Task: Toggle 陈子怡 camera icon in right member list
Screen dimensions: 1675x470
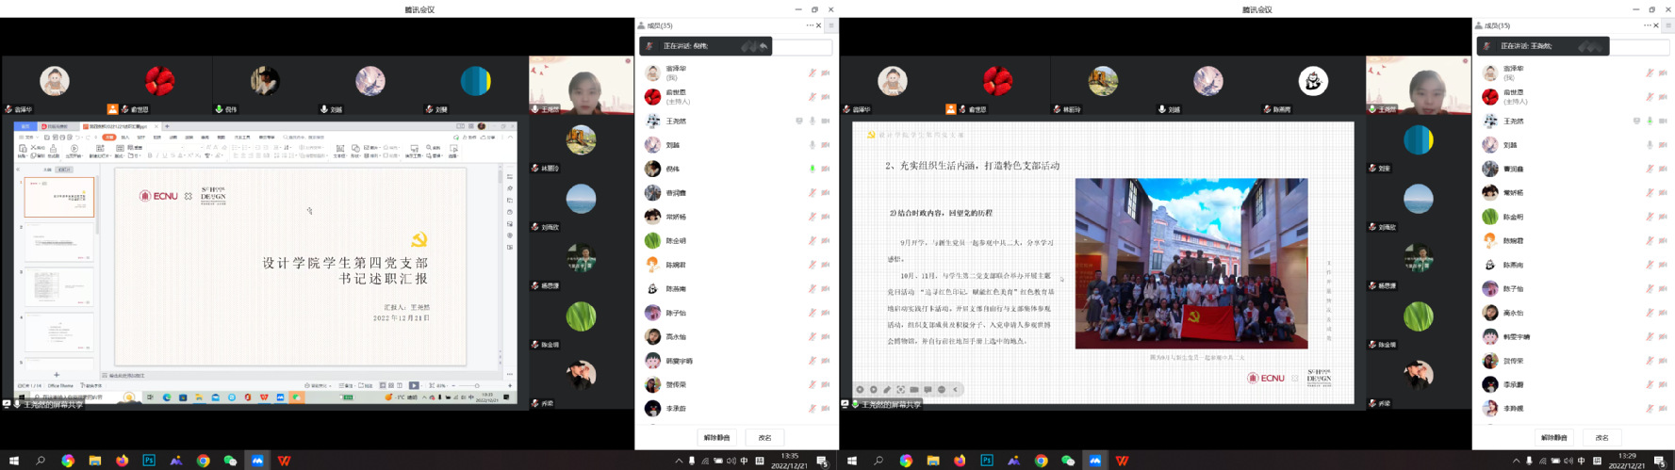Action: [x=1663, y=288]
